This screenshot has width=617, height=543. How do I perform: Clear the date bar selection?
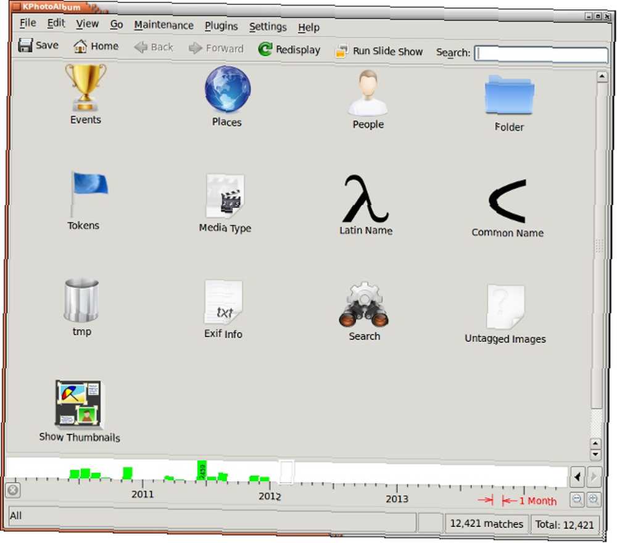[13, 491]
